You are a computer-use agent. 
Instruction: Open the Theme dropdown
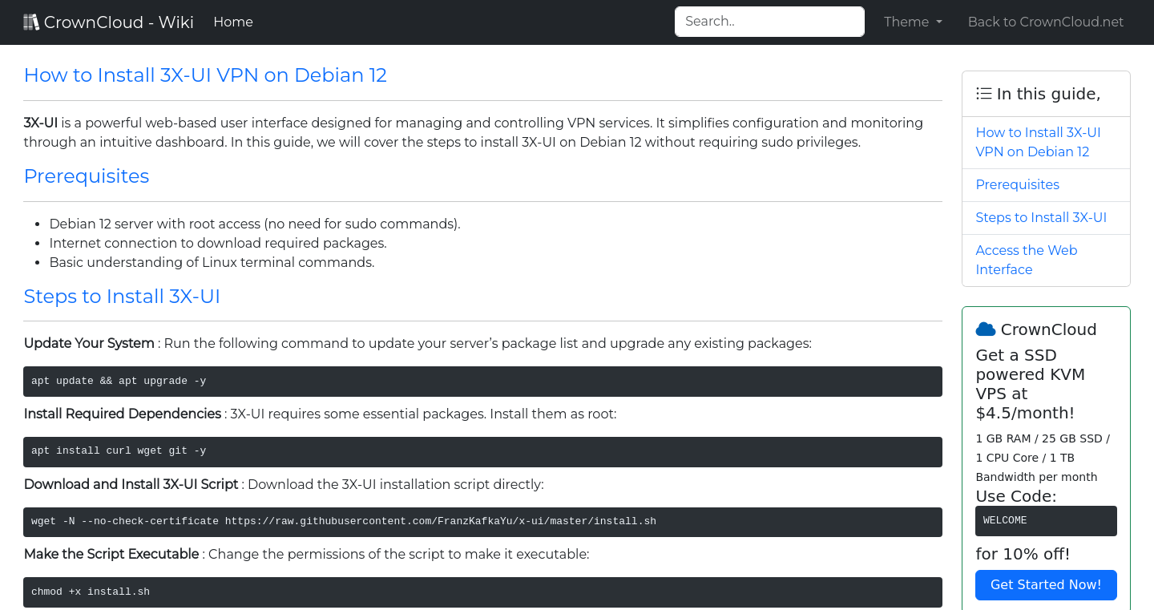point(913,22)
